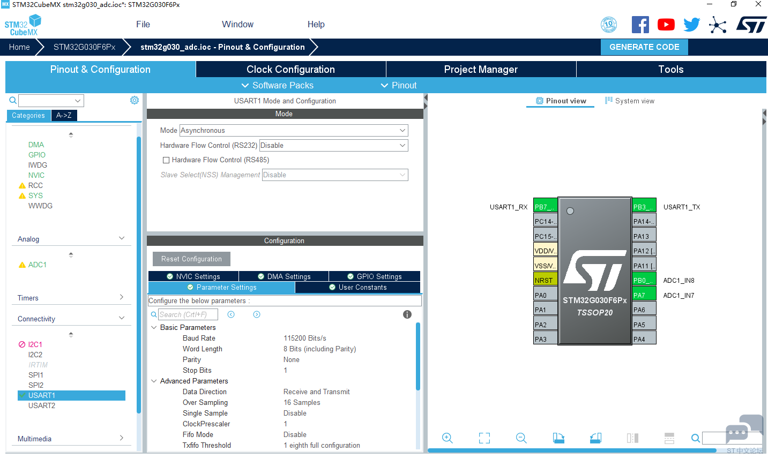Show parameter info with the i icon
Image resolution: width=768 pixels, height=459 pixels.
point(407,314)
